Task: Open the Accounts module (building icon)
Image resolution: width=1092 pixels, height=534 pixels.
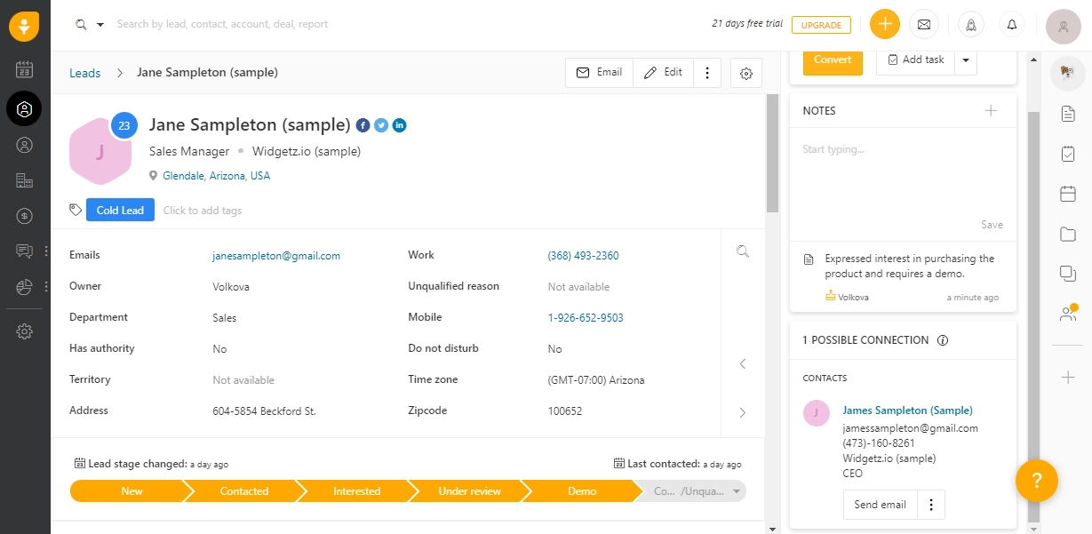Action: 24,179
